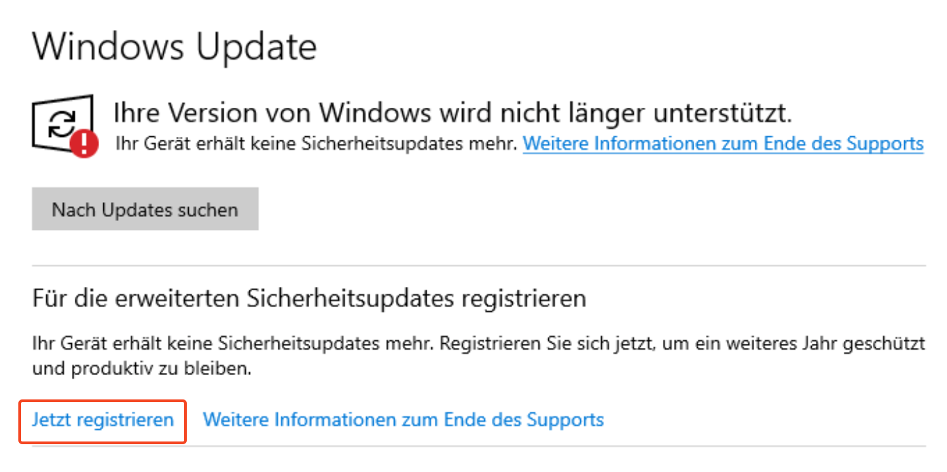947x472 pixels.
Task: Click the "Ihr Gerät erhält keine Sicherheitsupdates mehr." status subtext
Action: click(x=317, y=144)
